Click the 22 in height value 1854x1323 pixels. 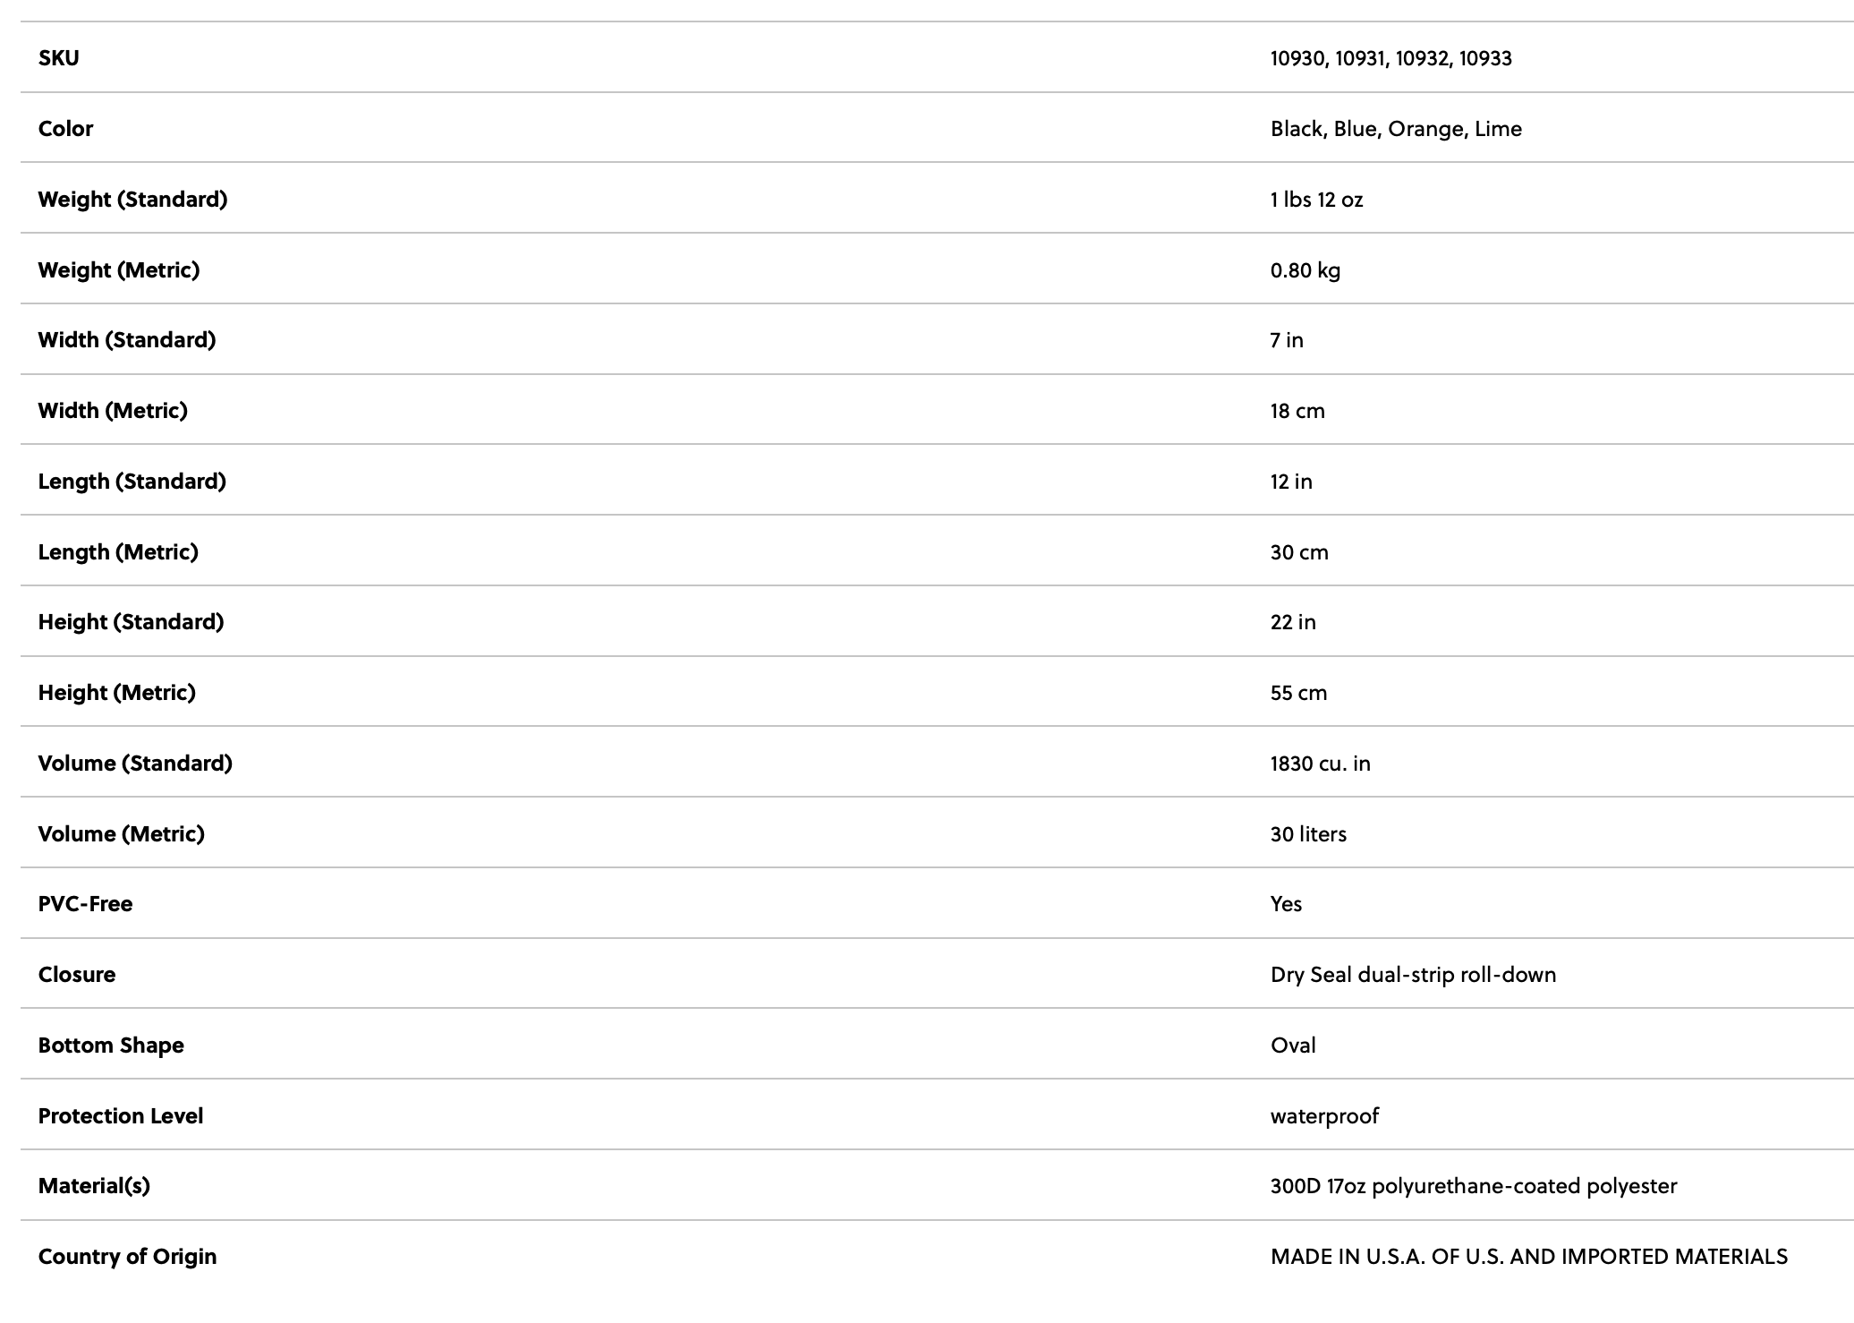click(1293, 622)
